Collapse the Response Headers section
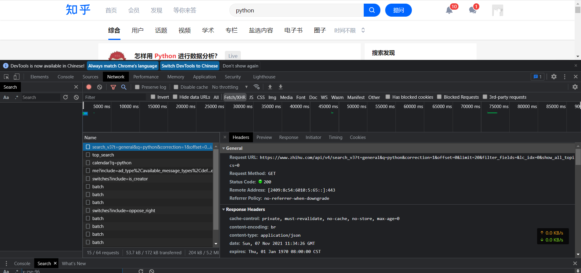 (x=224, y=209)
